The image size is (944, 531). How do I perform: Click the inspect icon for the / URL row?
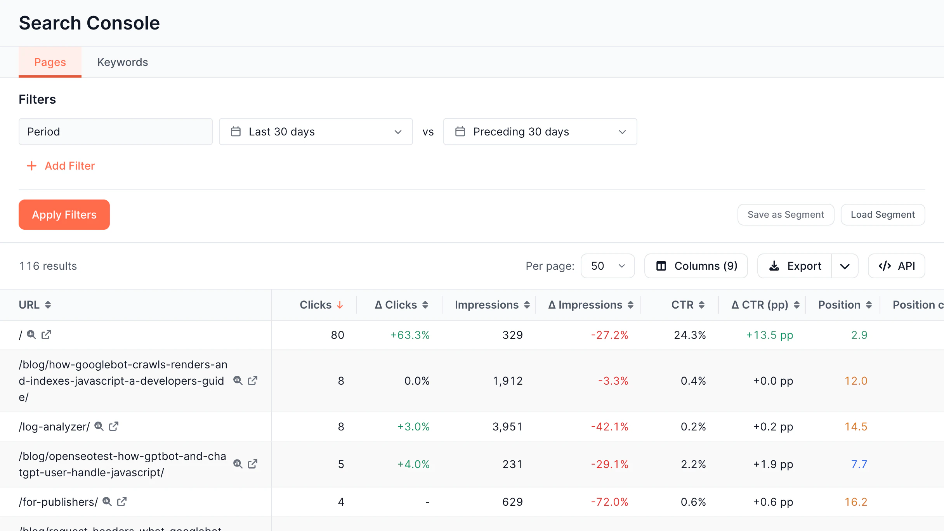[x=31, y=335]
